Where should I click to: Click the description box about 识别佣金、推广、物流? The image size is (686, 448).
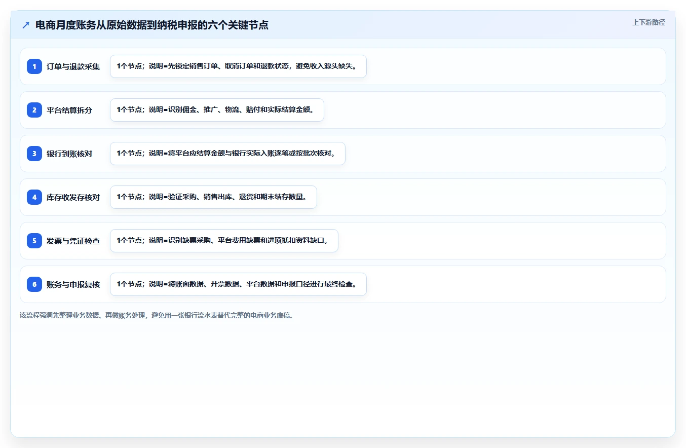pos(217,110)
